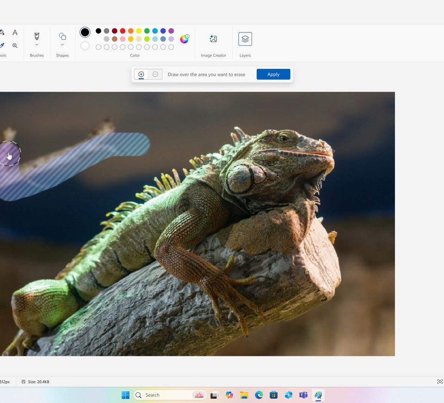Image resolution: width=444 pixels, height=403 pixels.
Task: Switch to subtract-area erase brush mode
Action: tap(155, 74)
